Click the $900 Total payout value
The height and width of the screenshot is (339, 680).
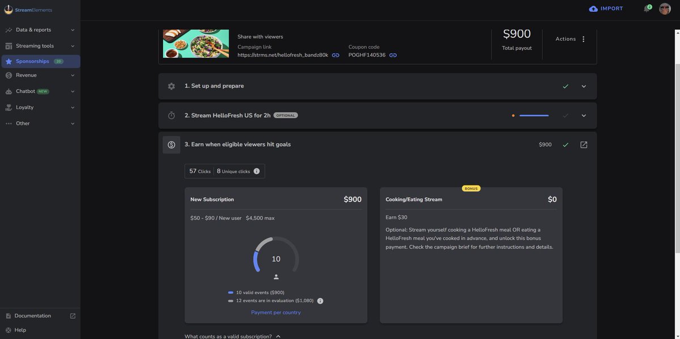point(517,34)
